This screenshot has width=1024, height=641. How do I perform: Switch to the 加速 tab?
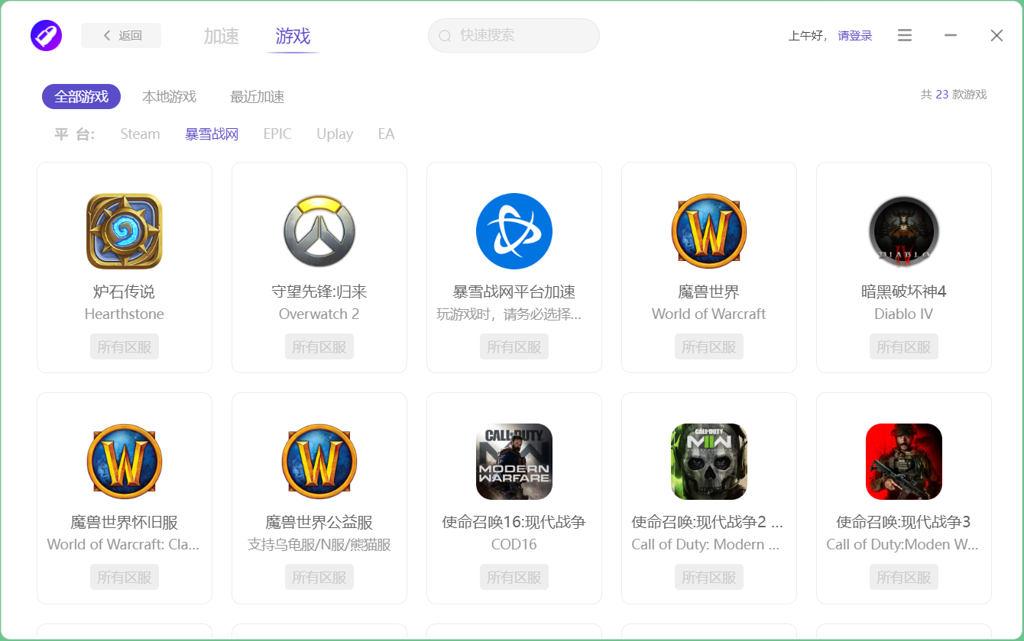tap(222, 36)
